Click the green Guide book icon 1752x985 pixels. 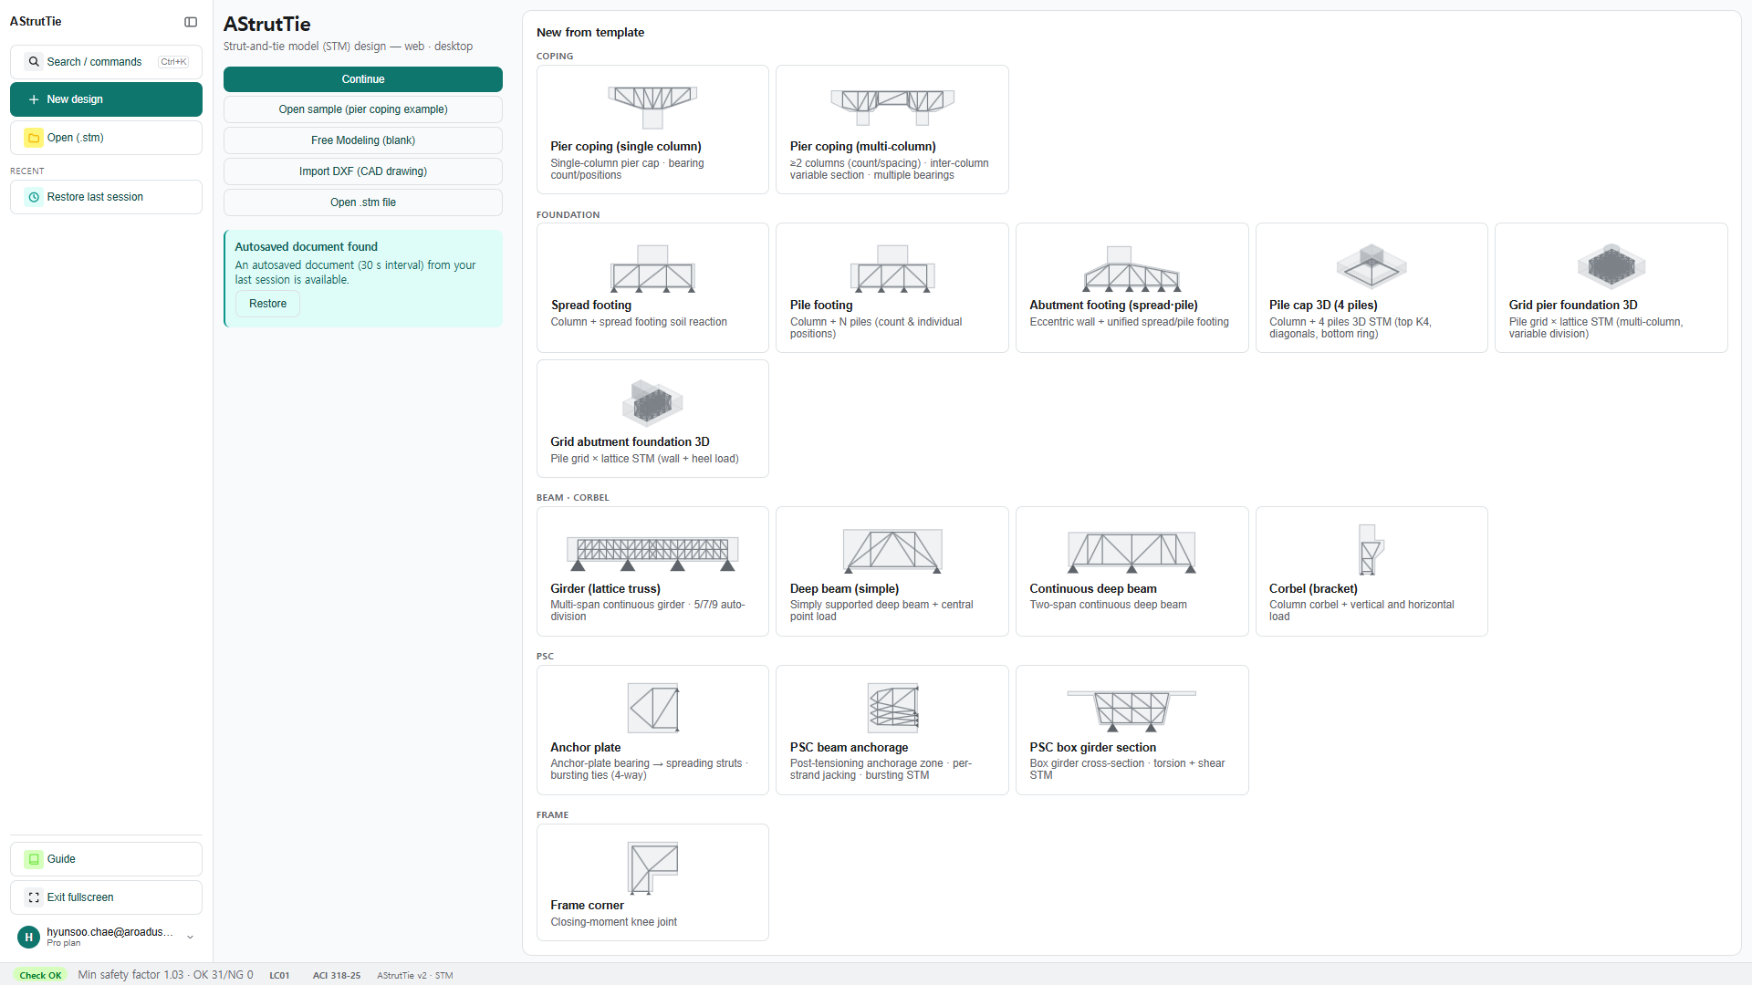tap(34, 859)
